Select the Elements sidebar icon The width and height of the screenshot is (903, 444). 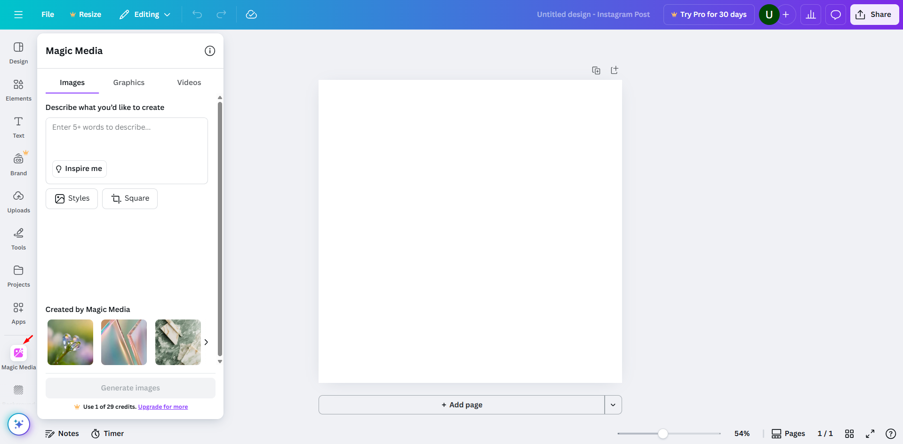(18, 89)
